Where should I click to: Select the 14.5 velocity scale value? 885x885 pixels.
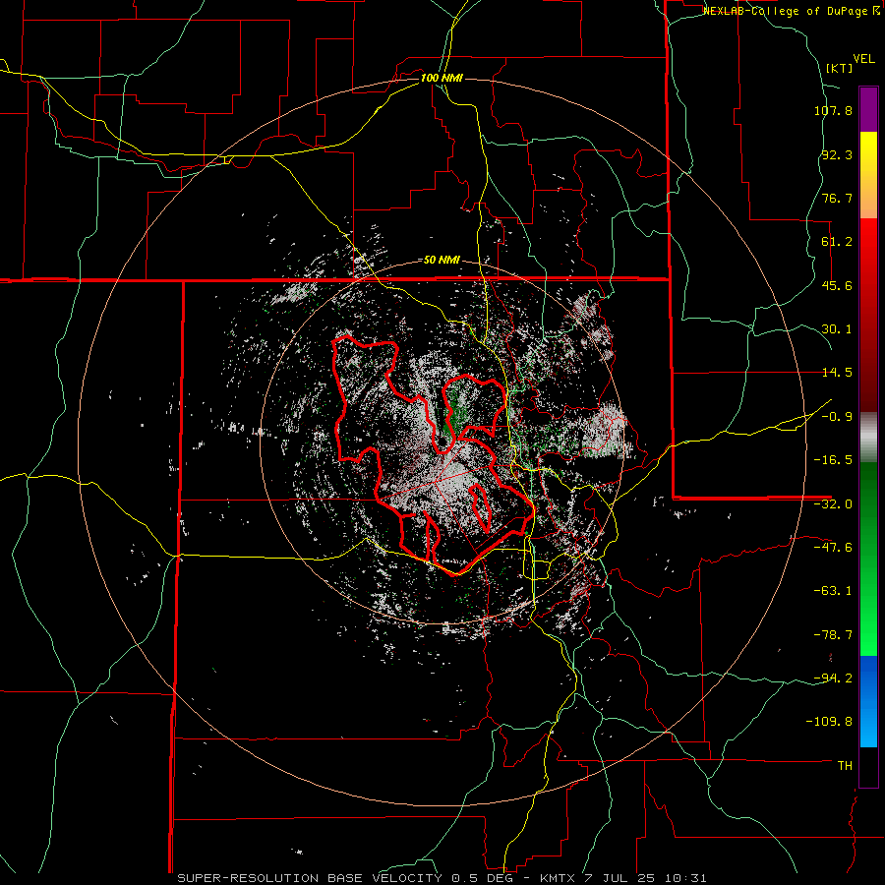click(x=837, y=373)
